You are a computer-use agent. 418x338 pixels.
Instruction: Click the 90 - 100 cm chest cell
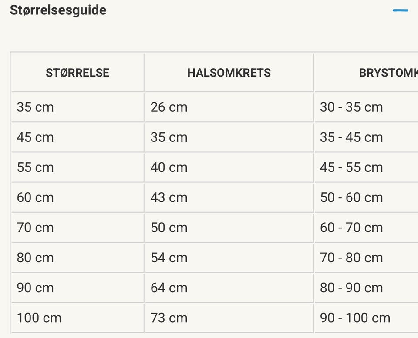[355, 318]
